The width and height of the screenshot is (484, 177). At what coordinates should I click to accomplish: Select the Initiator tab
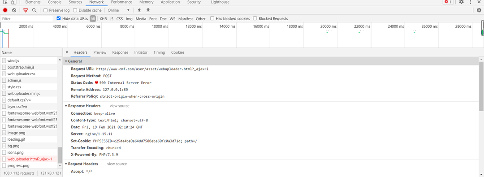tap(141, 52)
